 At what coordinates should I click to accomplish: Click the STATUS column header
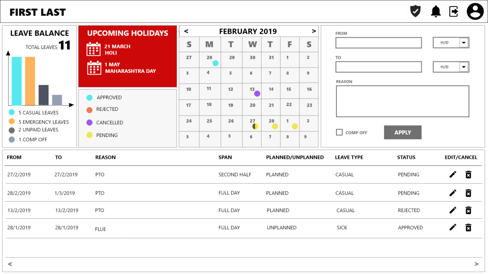coord(406,157)
